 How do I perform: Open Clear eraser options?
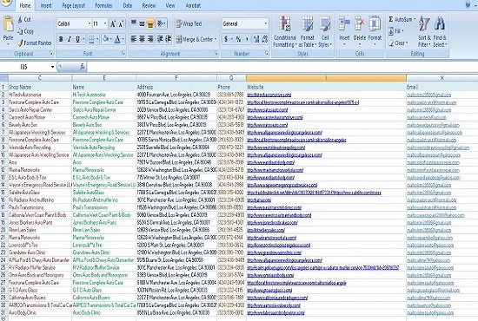397,43
